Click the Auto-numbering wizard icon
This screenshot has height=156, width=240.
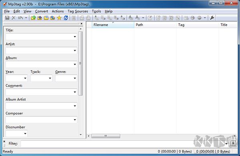point(178,18)
